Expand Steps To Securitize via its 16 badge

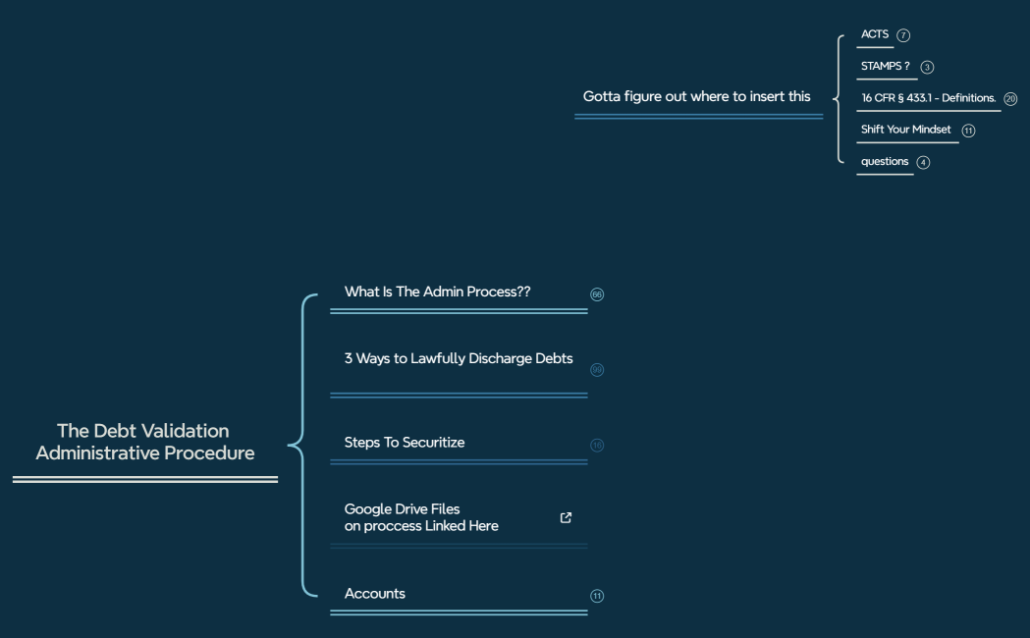[x=596, y=445]
